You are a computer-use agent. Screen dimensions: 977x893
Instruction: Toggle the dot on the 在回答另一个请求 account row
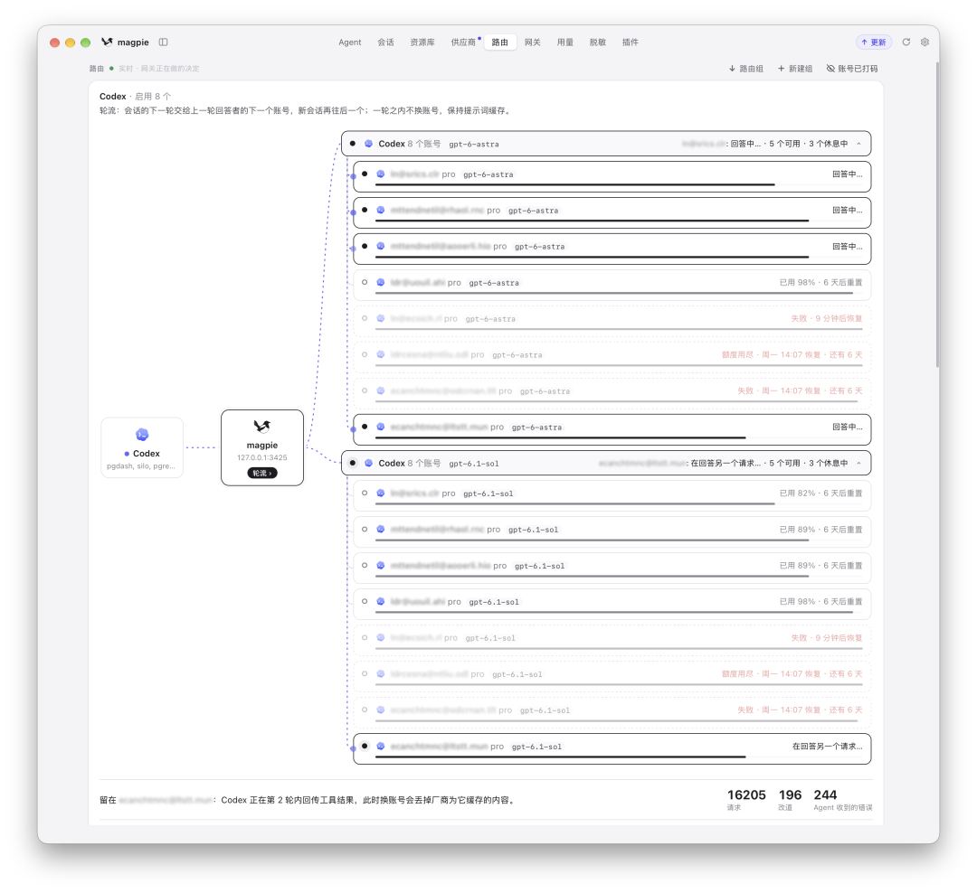point(365,746)
